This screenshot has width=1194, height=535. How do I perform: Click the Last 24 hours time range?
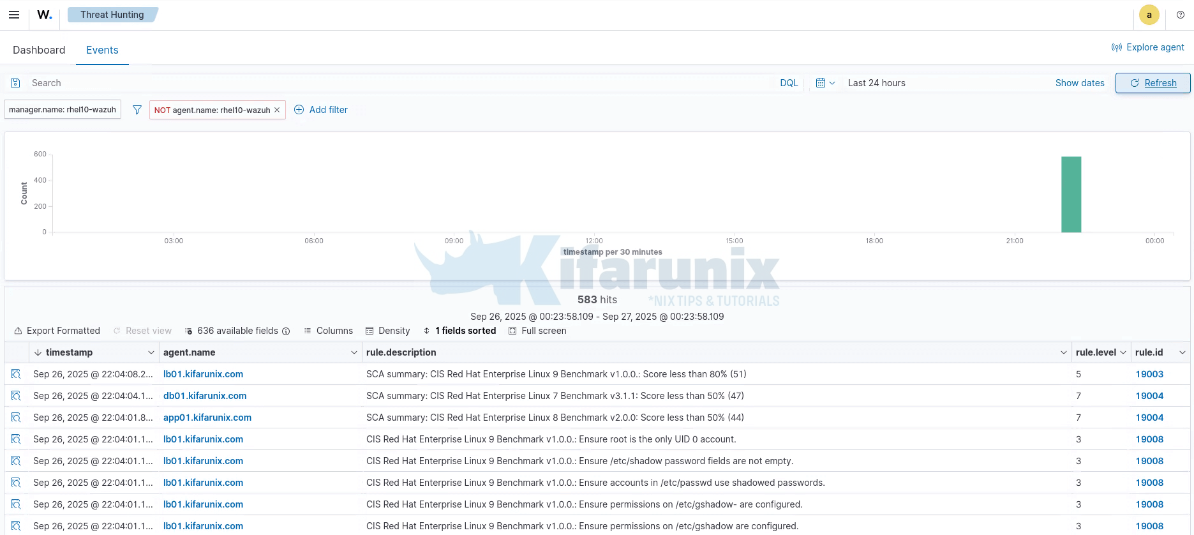point(876,83)
